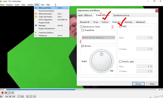The height and width of the screenshot is (98, 163).
Task: Open the Video menu
Action: coord(23,5)
